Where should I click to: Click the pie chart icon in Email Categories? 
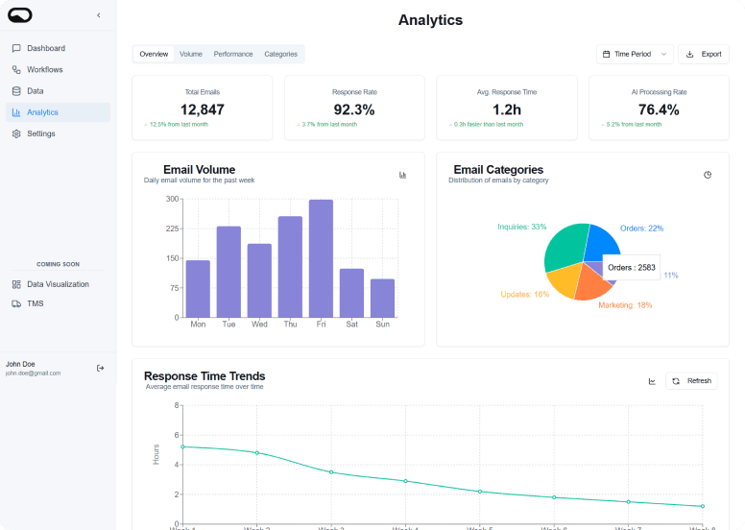[x=708, y=175]
